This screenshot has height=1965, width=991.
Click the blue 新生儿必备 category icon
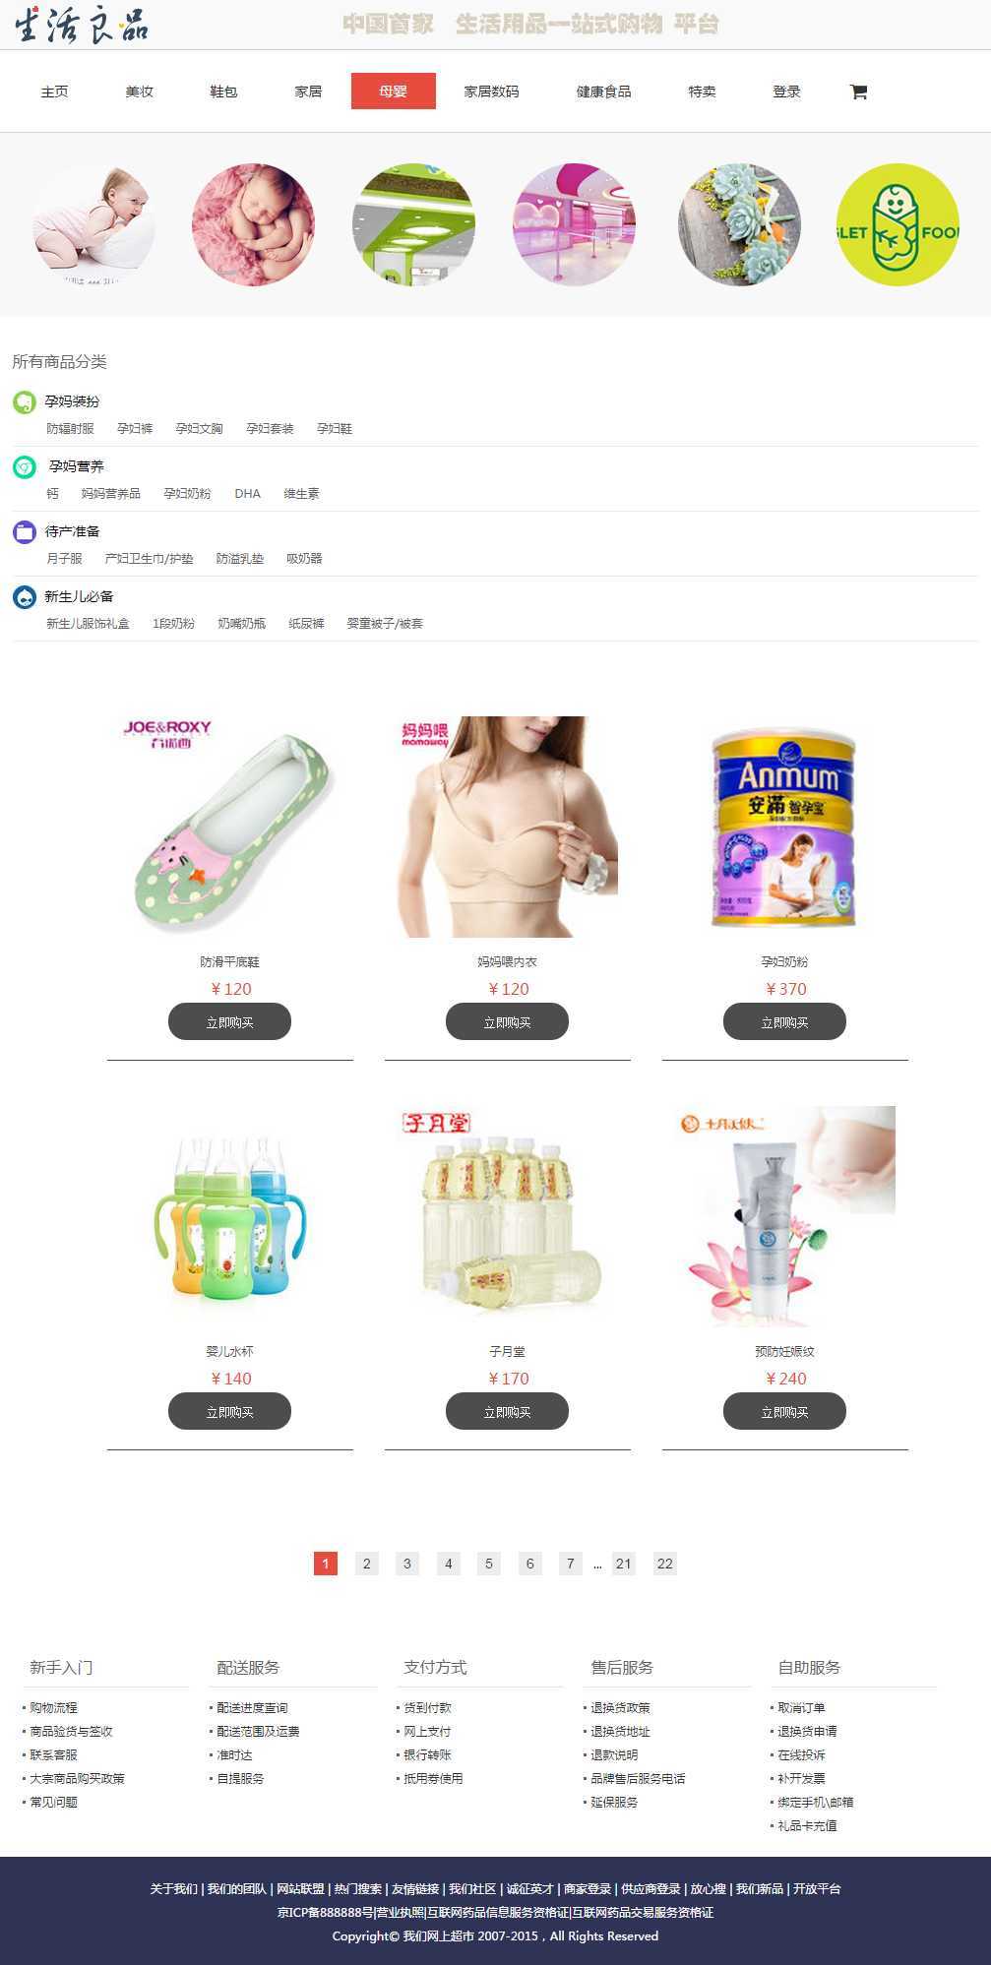[x=25, y=596]
